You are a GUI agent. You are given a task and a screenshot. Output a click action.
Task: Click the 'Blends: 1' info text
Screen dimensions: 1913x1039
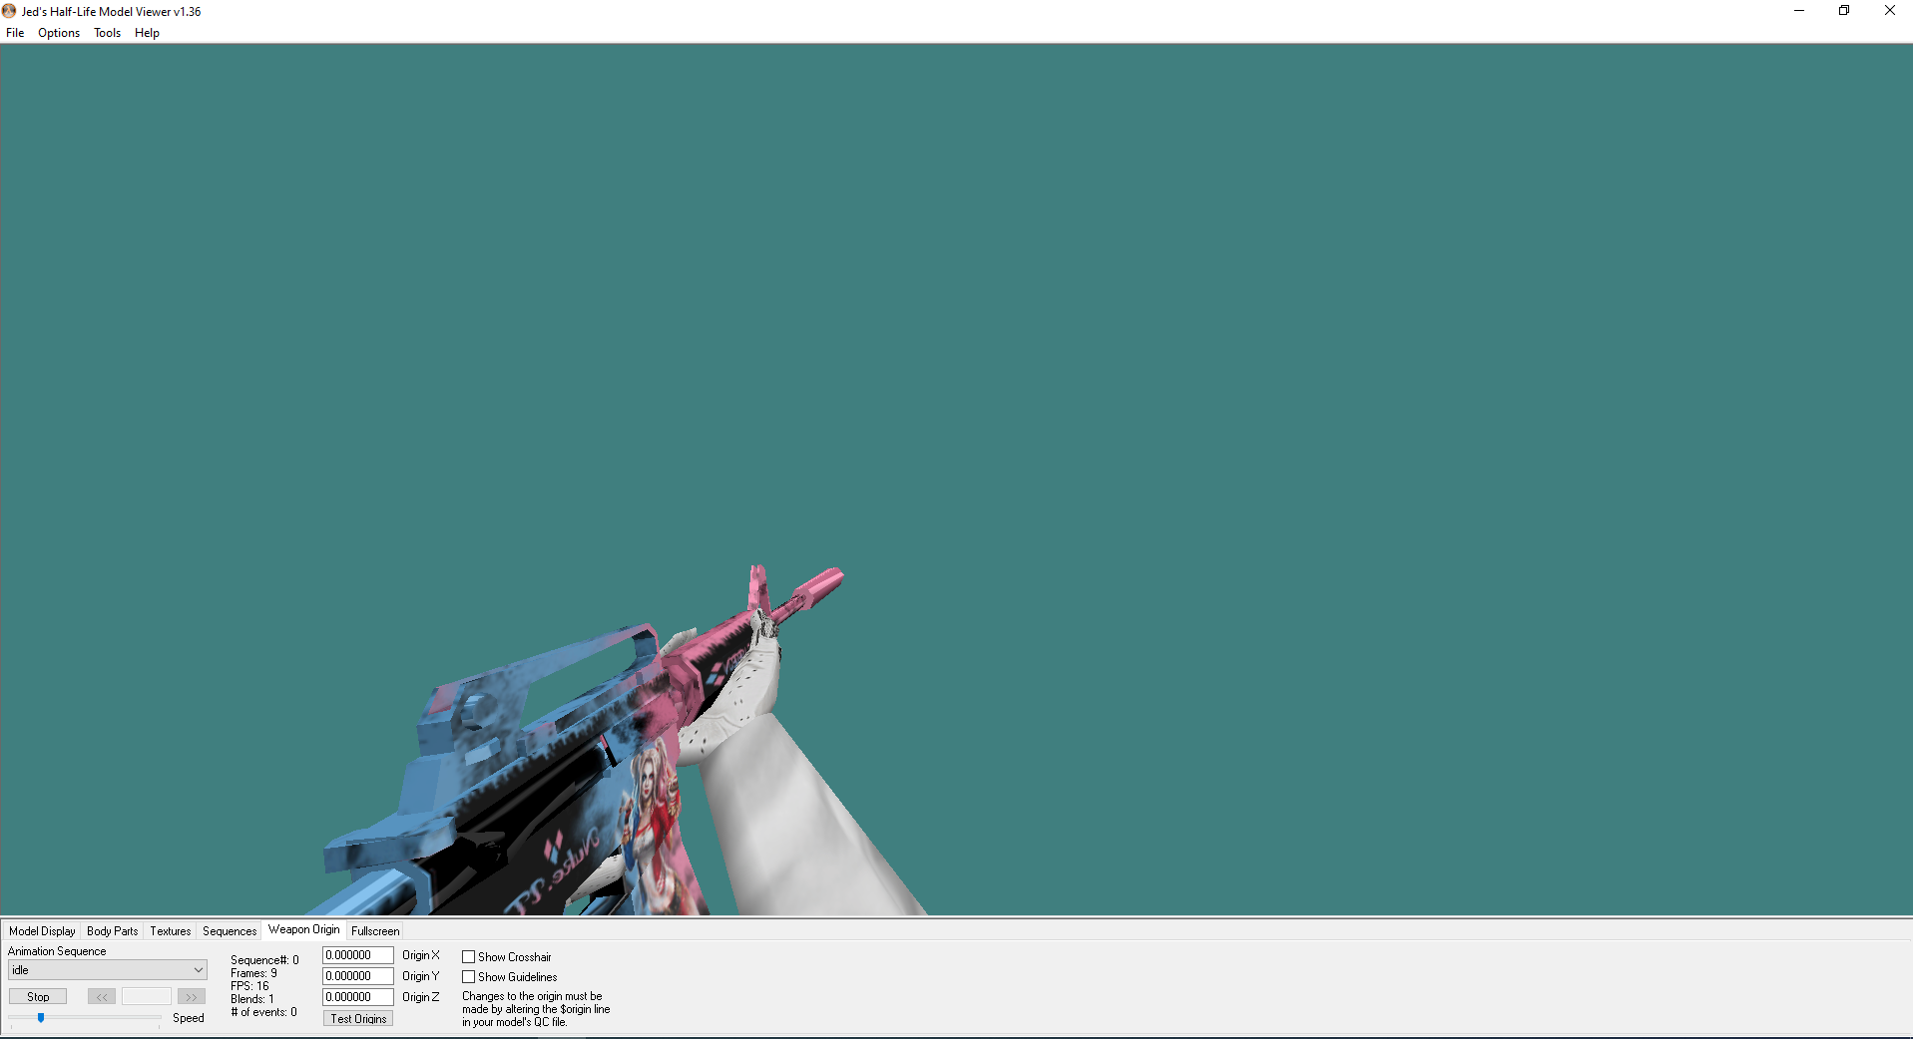[x=251, y=999]
